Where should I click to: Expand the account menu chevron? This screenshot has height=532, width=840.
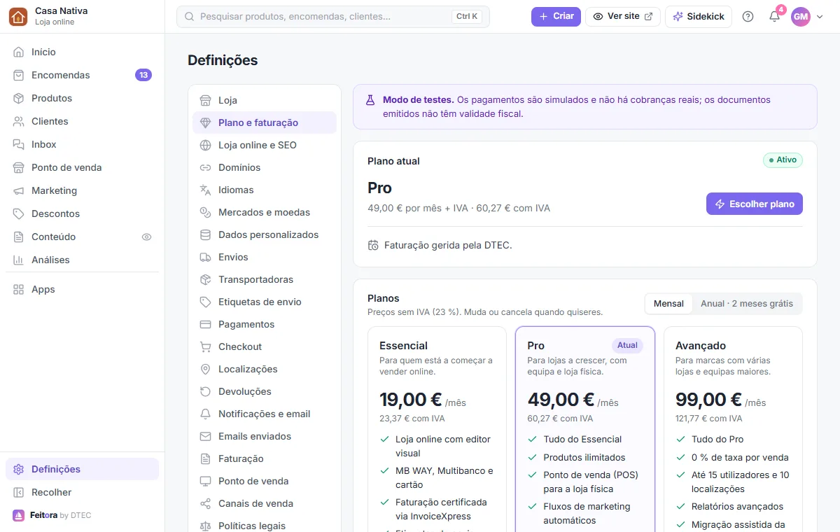coord(820,17)
